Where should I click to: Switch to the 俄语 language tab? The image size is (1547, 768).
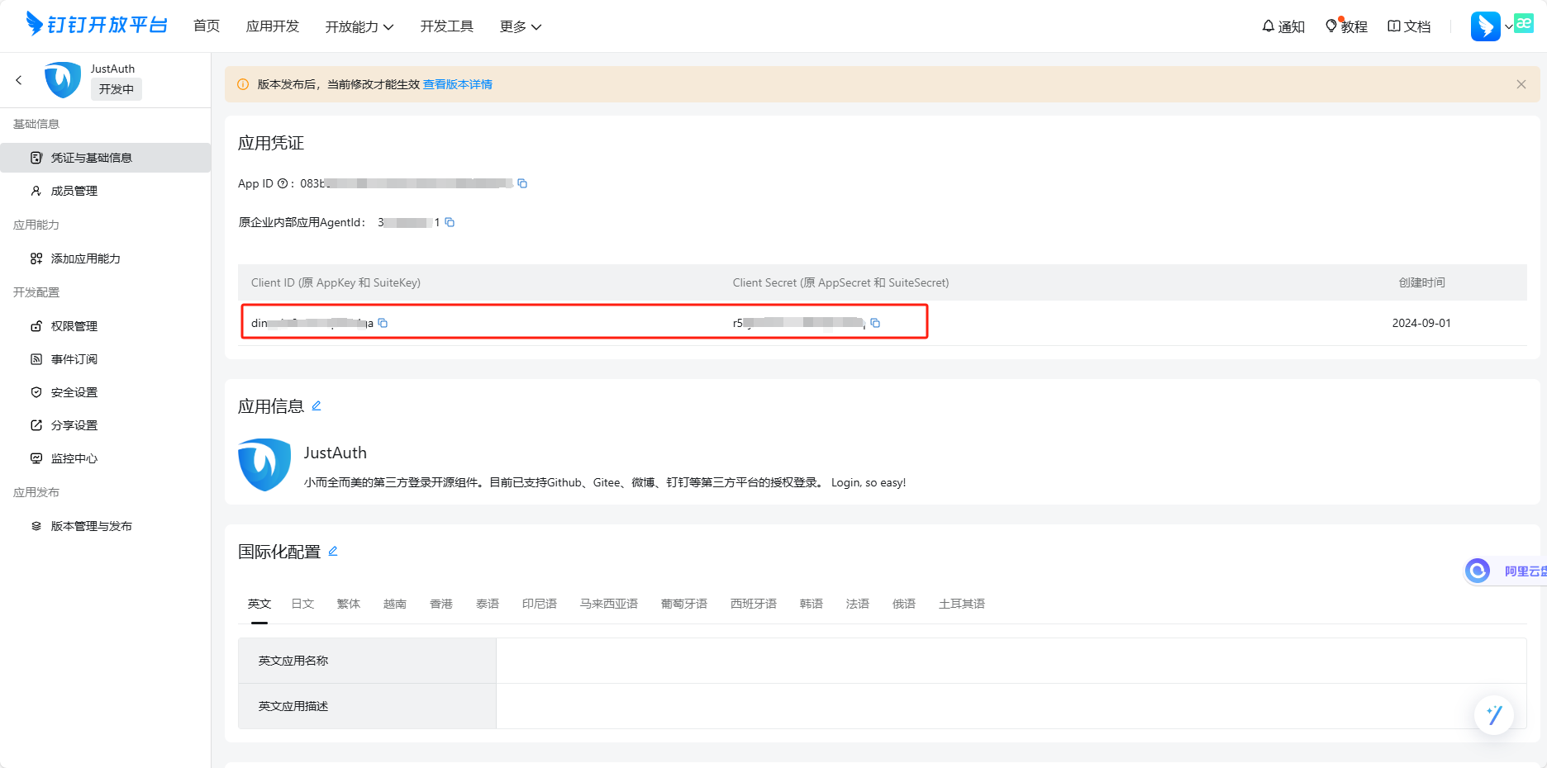[x=904, y=604]
